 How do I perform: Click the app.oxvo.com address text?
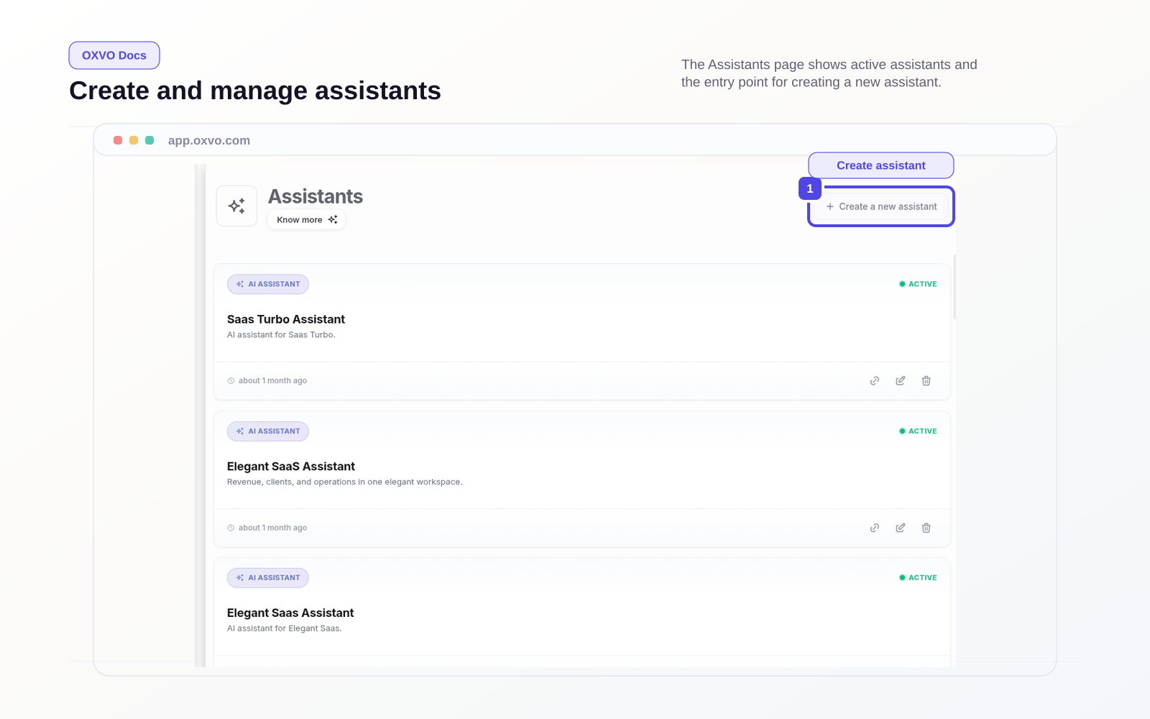(209, 141)
